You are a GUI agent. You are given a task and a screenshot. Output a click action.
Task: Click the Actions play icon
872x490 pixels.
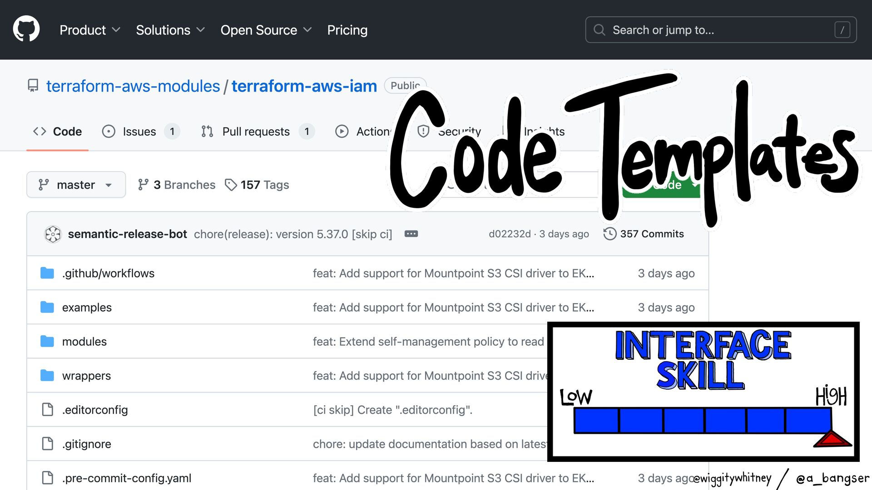342,132
